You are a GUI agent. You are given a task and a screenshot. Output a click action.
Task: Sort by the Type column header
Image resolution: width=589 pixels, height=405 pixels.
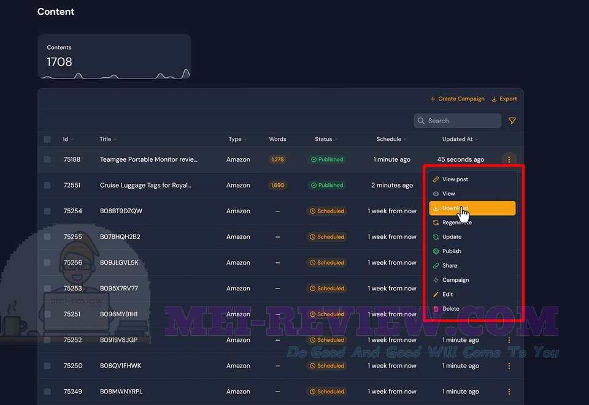(x=238, y=139)
